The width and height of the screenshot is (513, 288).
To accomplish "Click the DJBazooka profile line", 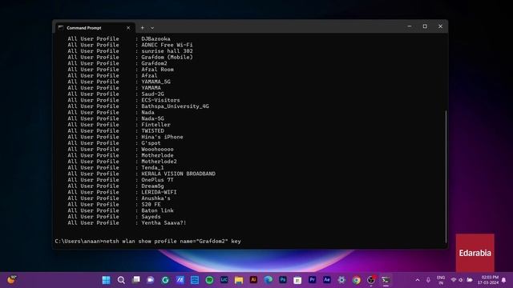I will click(119, 39).
